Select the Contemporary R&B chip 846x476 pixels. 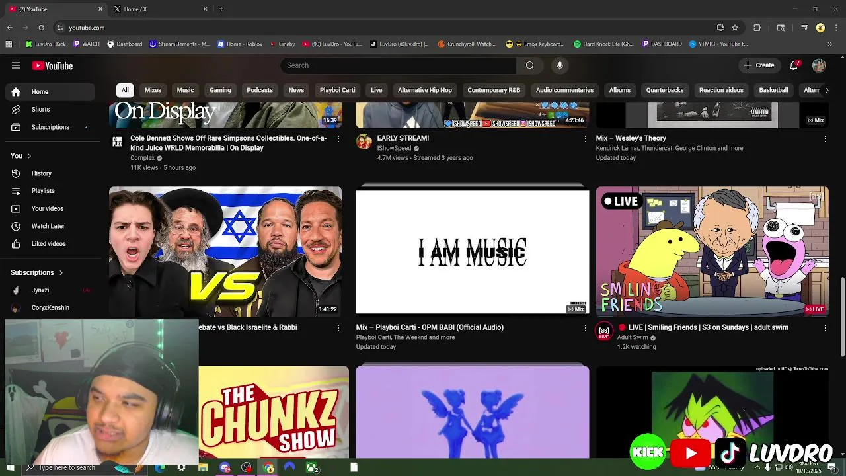(x=494, y=90)
